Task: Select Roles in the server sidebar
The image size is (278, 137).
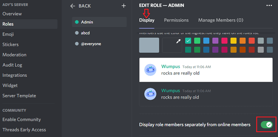Action: tap(29, 24)
